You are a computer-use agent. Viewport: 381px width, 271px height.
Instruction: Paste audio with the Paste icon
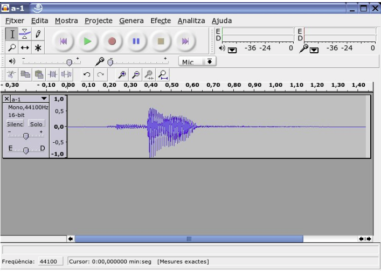39,74
